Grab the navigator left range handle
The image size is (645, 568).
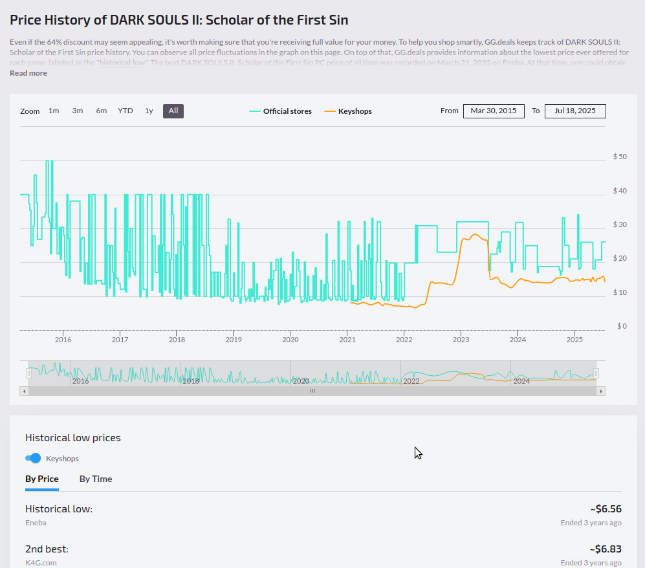click(28, 373)
